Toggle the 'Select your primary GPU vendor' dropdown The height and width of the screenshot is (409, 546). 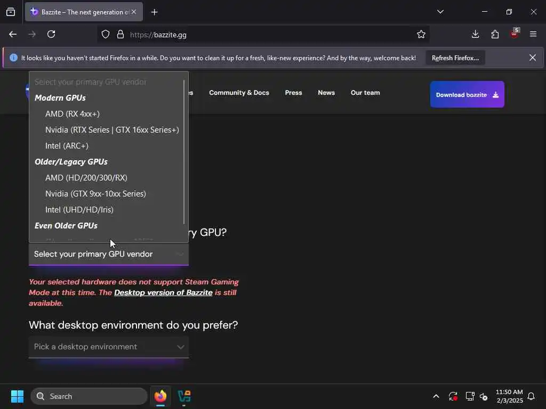(x=109, y=254)
